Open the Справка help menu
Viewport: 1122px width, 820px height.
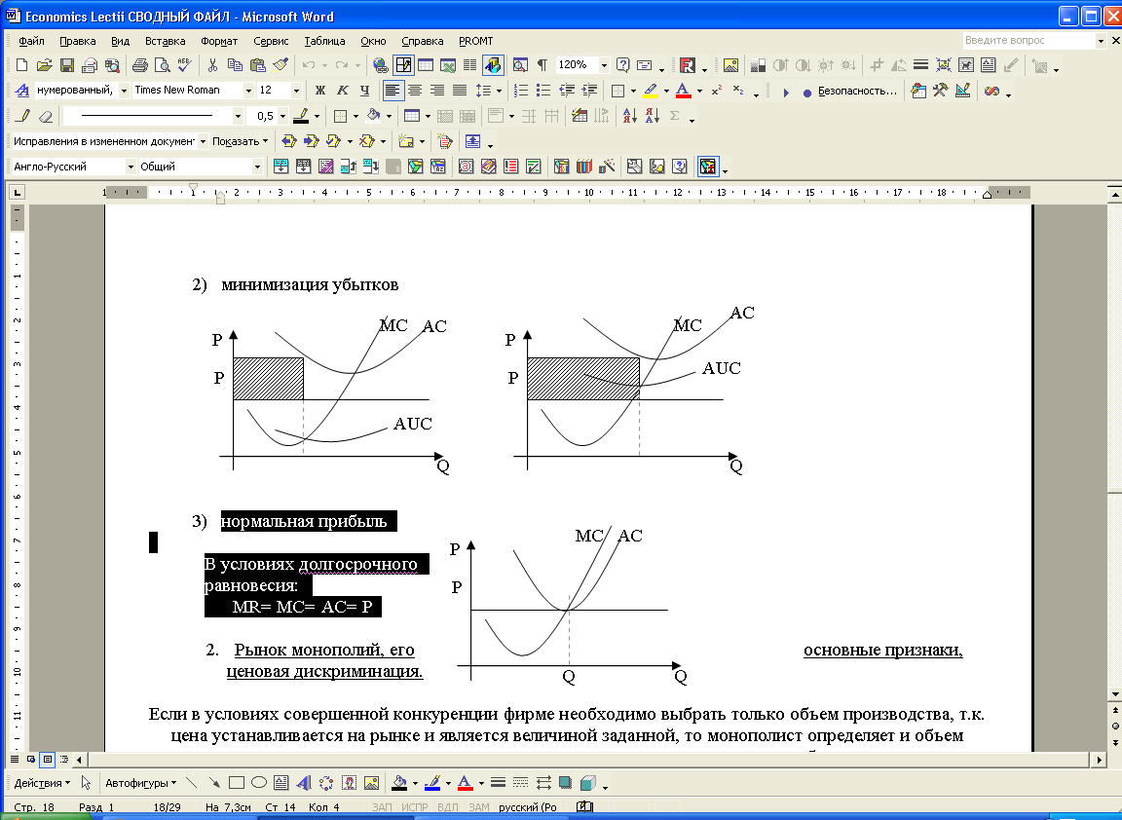tap(422, 41)
